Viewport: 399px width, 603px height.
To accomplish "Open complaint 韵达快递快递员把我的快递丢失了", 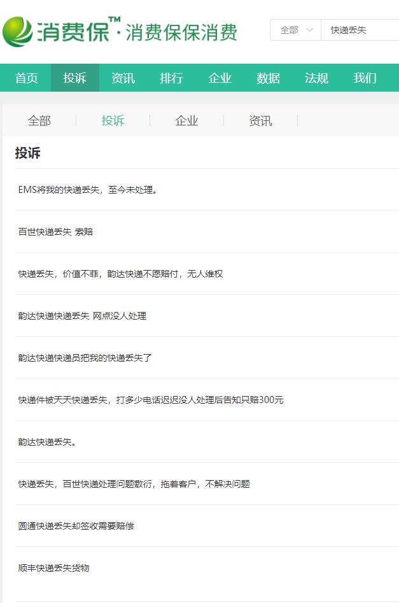I will [85, 358].
